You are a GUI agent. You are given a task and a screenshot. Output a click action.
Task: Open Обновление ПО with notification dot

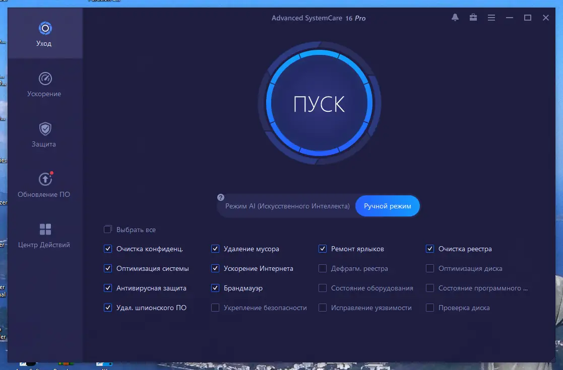pyautogui.click(x=44, y=185)
